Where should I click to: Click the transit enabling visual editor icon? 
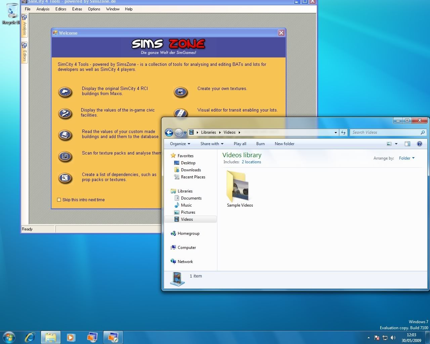tap(180, 113)
